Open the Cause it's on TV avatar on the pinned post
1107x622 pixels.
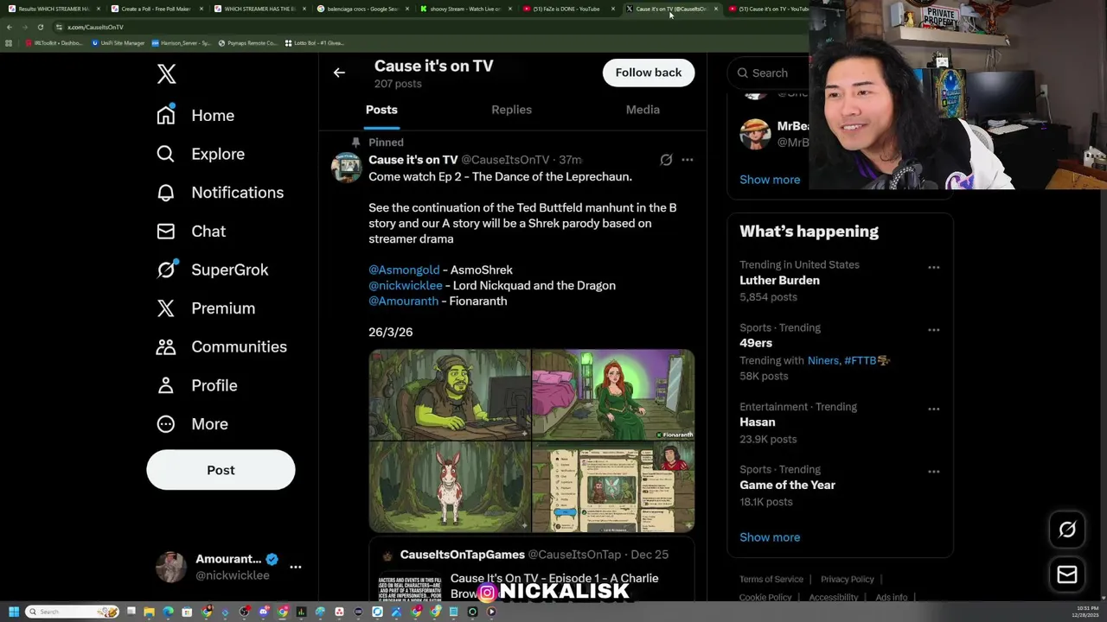click(x=347, y=168)
